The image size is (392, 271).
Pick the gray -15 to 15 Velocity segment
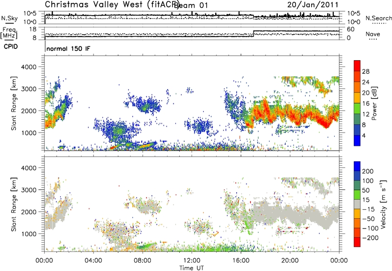coord(357,204)
